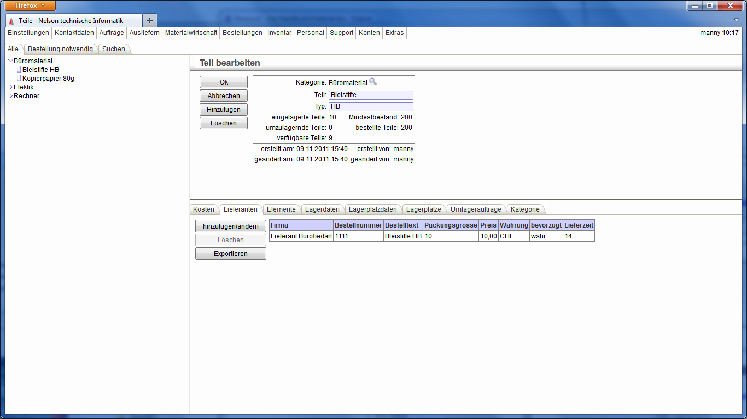Export supplier list with Exportieren
The height and width of the screenshot is (419, 747).
tap(230, 254)
